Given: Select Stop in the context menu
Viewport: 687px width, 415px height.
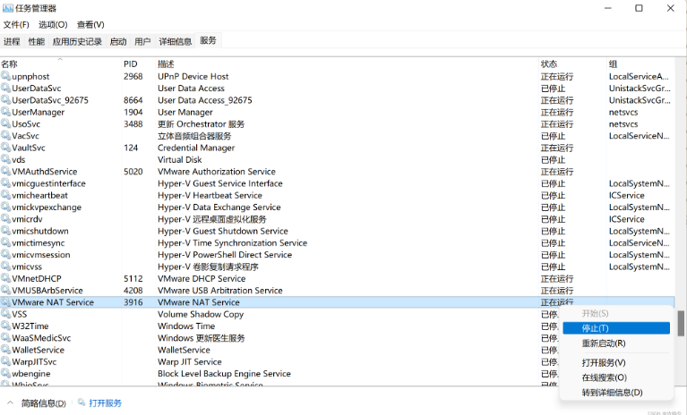Looking at the screenshot, I should (x=595, y=328).
